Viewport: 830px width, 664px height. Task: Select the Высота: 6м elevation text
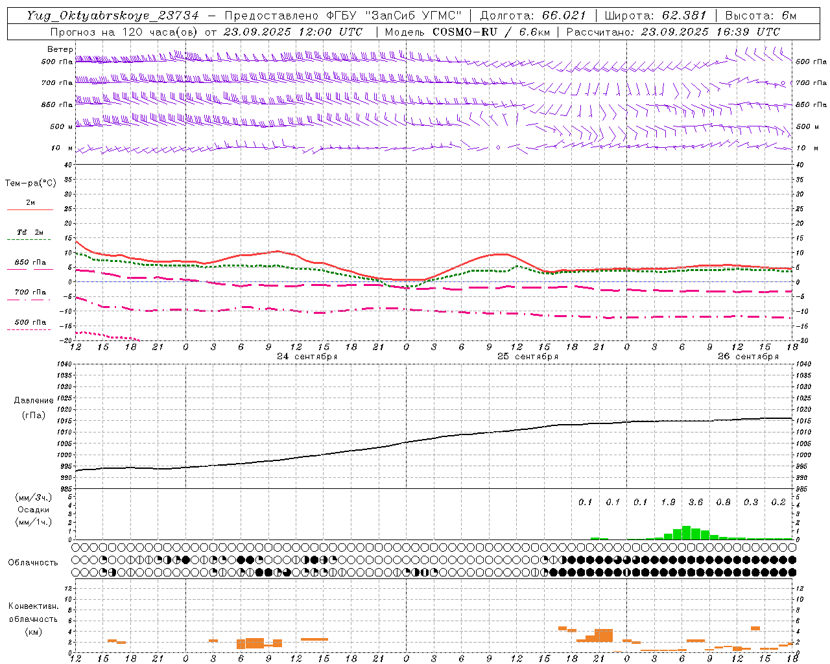click(761, 16)
